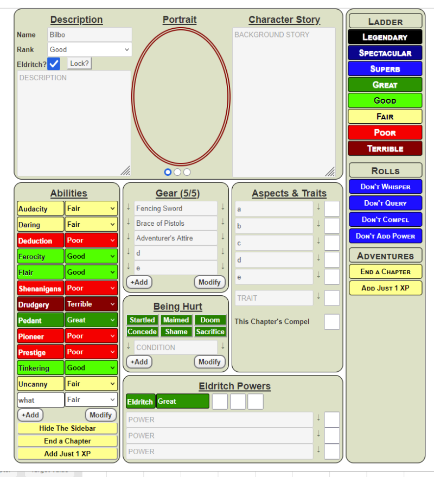Image resolution: width=434 pixels, height=477 pixels.
Task: Select the second portrait radio button
Action: [177, 172]
